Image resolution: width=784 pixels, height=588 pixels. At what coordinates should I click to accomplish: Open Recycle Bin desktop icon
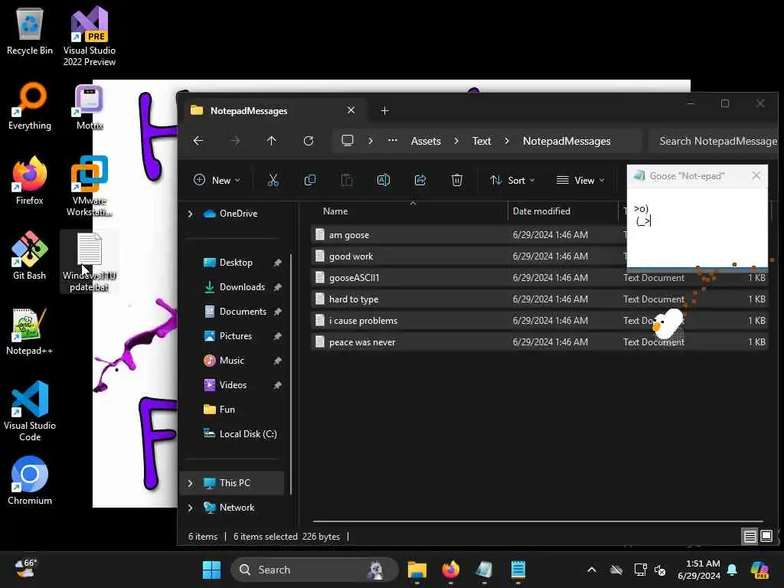30,31
